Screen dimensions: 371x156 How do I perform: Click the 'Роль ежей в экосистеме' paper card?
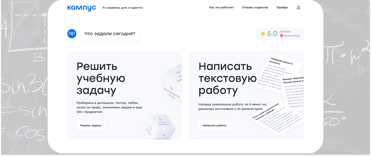(x=276, y=118)
